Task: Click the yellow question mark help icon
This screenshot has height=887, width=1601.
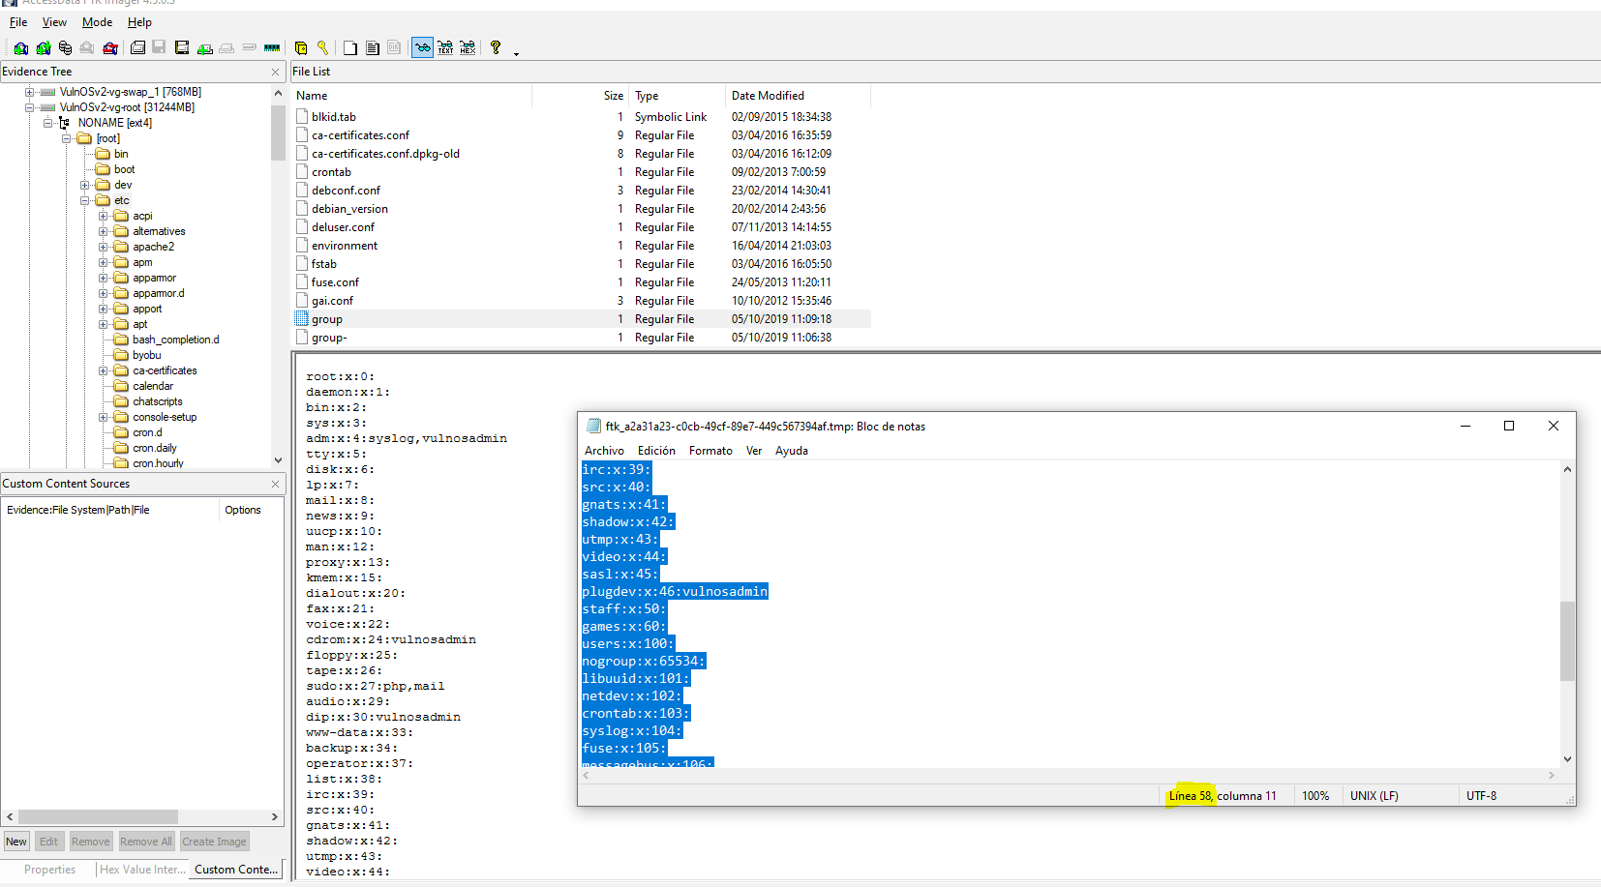Action: tap(496, 48)
